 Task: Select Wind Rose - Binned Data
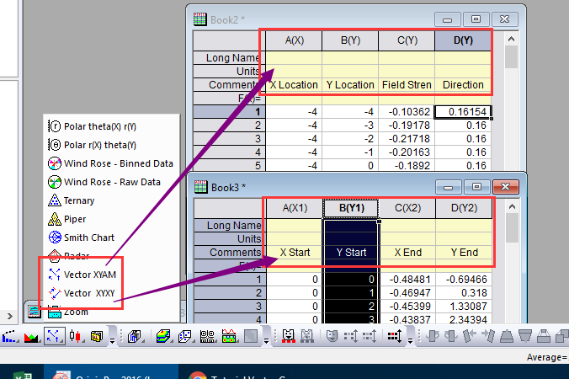(x=110, y=163)
